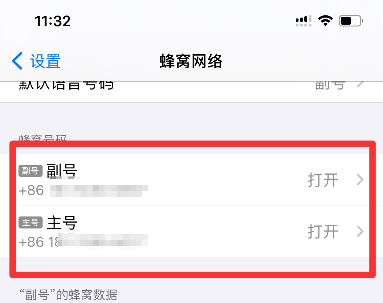Viewport: 383px width, 303px height.
Task: Tap the gray 副号 badge icon
Action: click(x=31, y=171)
